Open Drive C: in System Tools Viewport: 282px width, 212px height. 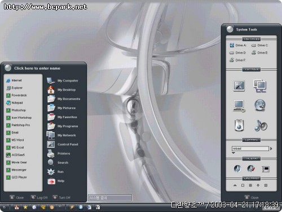click(260, 45)
